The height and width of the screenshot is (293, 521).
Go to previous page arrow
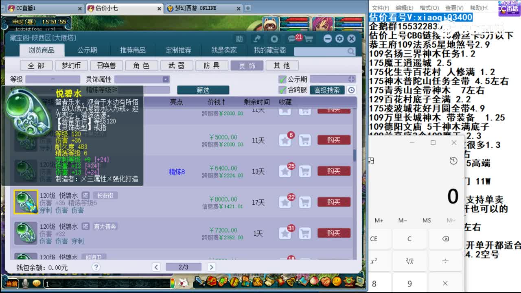pyautogui.click(x=156, y=267)
